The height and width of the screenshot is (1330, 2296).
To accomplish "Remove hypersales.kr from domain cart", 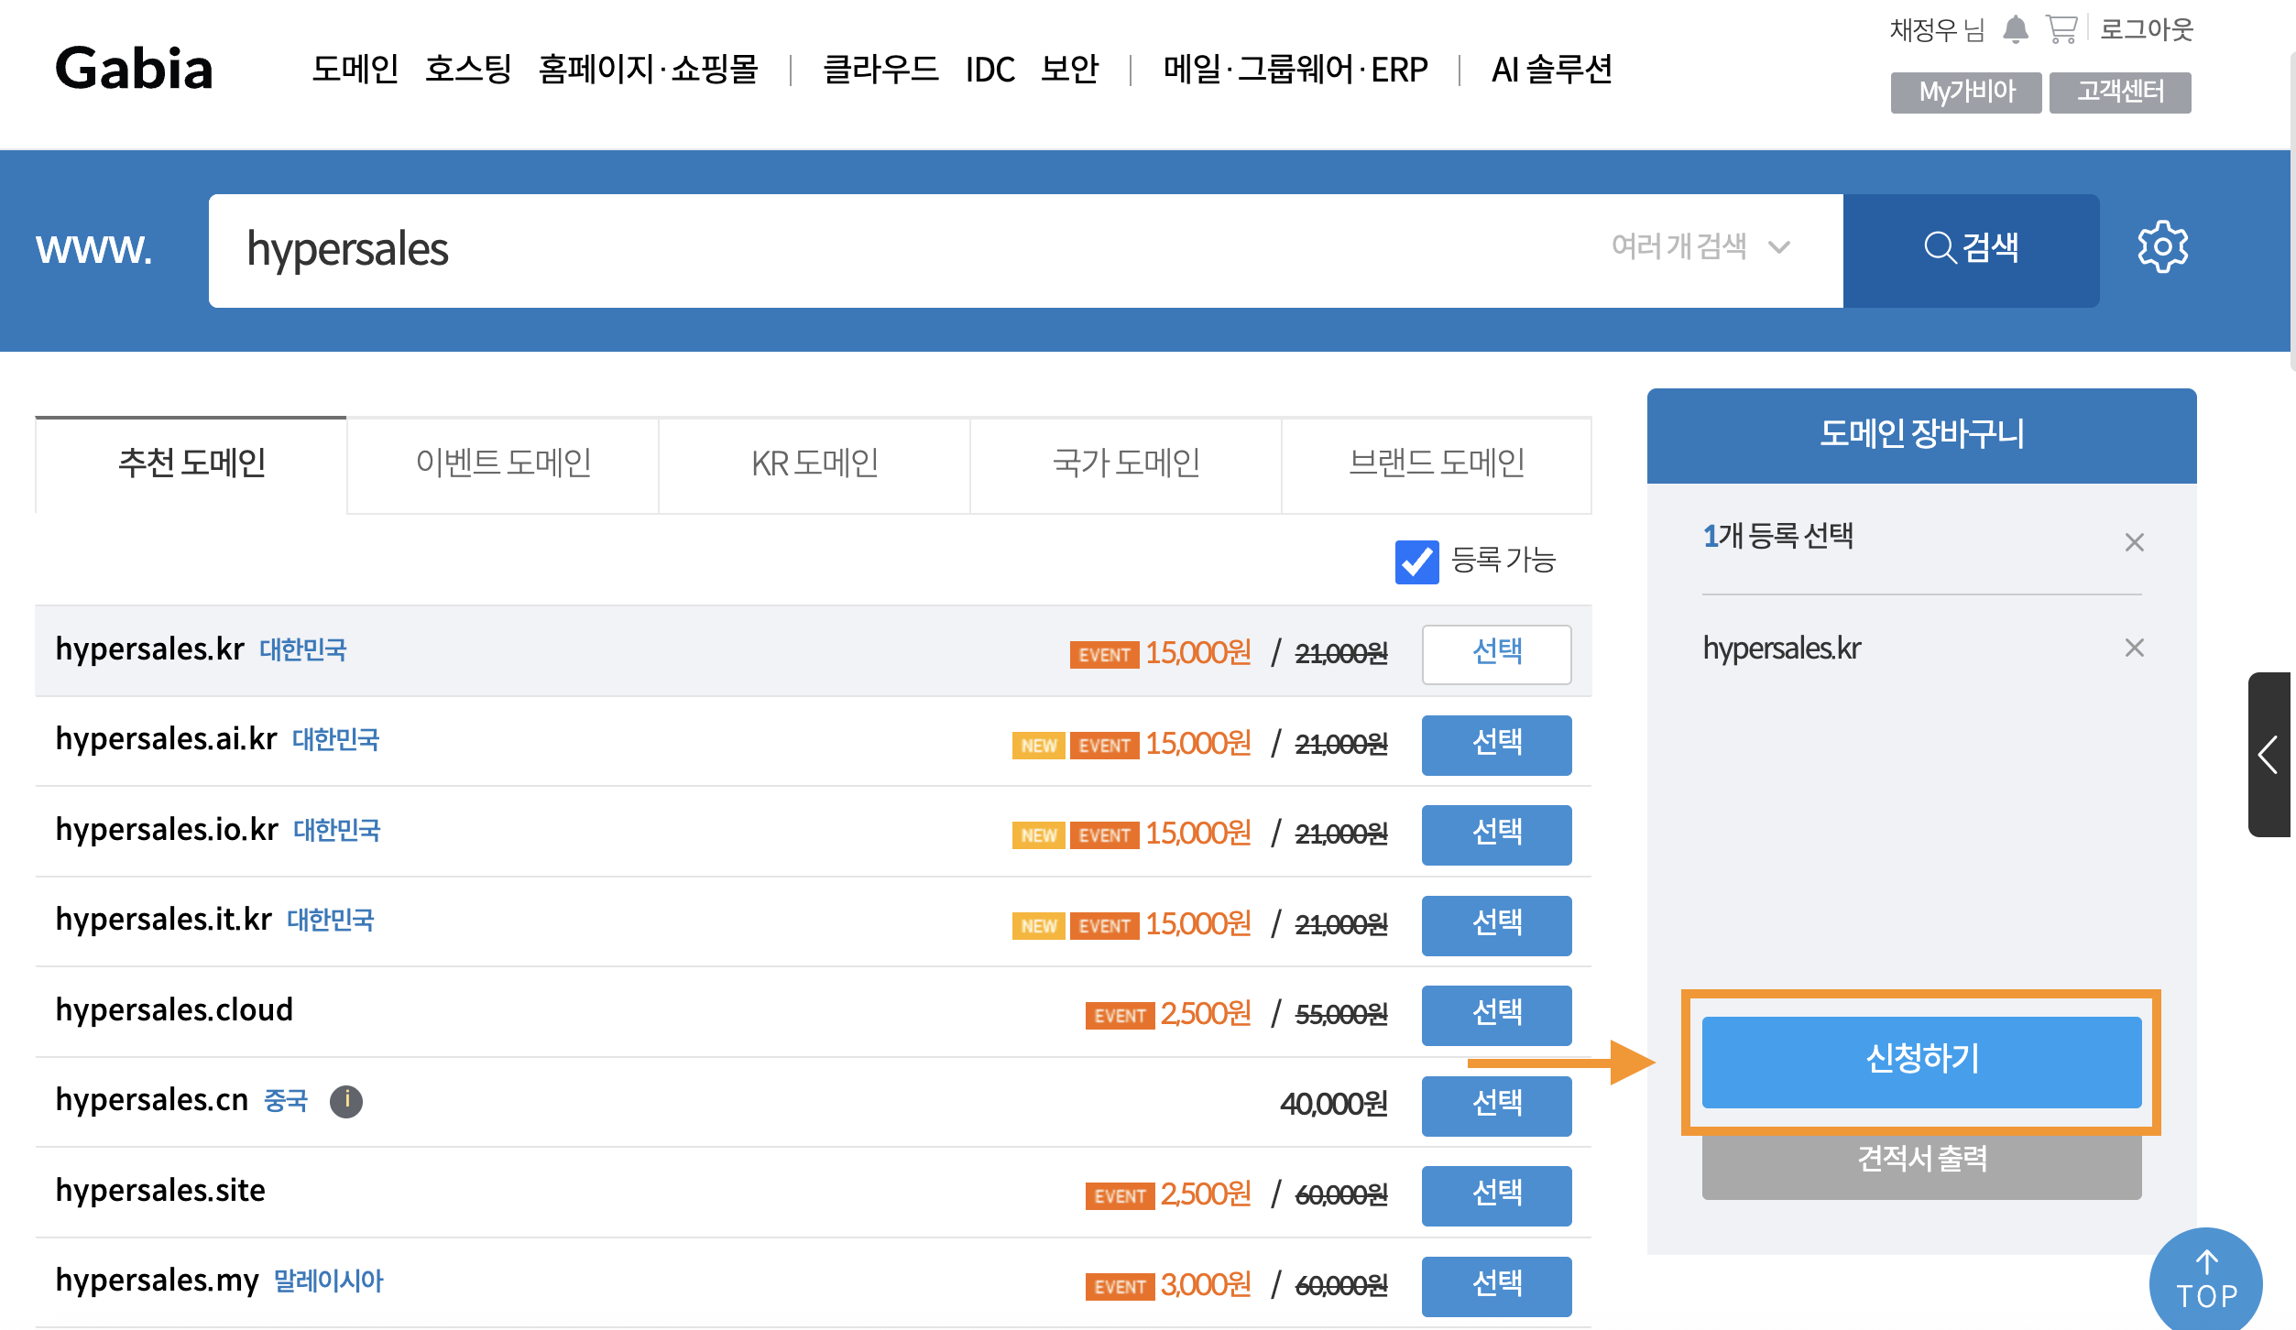I will 2134,649.
